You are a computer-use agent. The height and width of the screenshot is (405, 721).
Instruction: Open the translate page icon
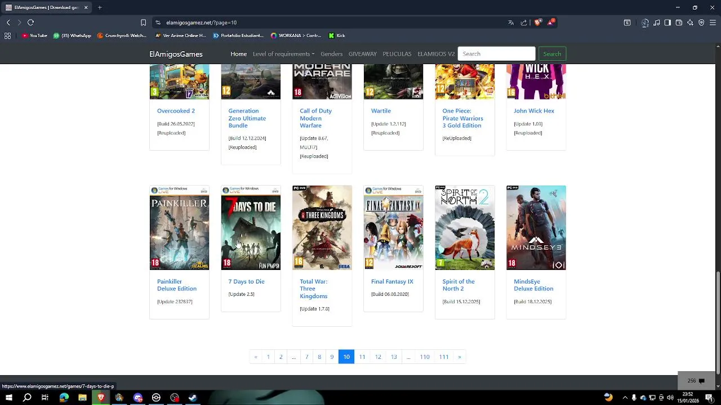(511, 22)
